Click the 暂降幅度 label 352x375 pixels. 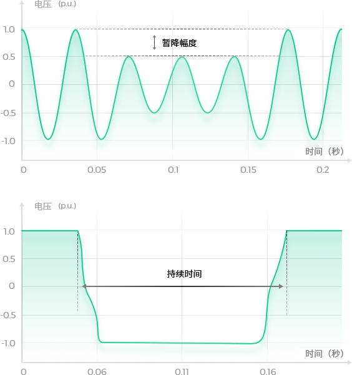point(179,43)
